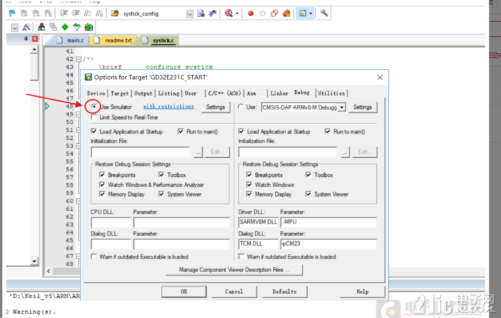Click the unindent selected lines icon
Screen dimensions: 501x318
76,14
